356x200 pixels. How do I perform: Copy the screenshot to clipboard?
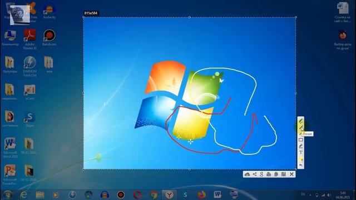(276, 174)
